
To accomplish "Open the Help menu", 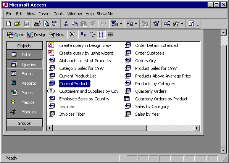I will pyautogui.click(x=90, y=14).
